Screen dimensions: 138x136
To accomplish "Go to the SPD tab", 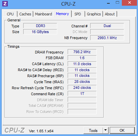I will 78,14.
